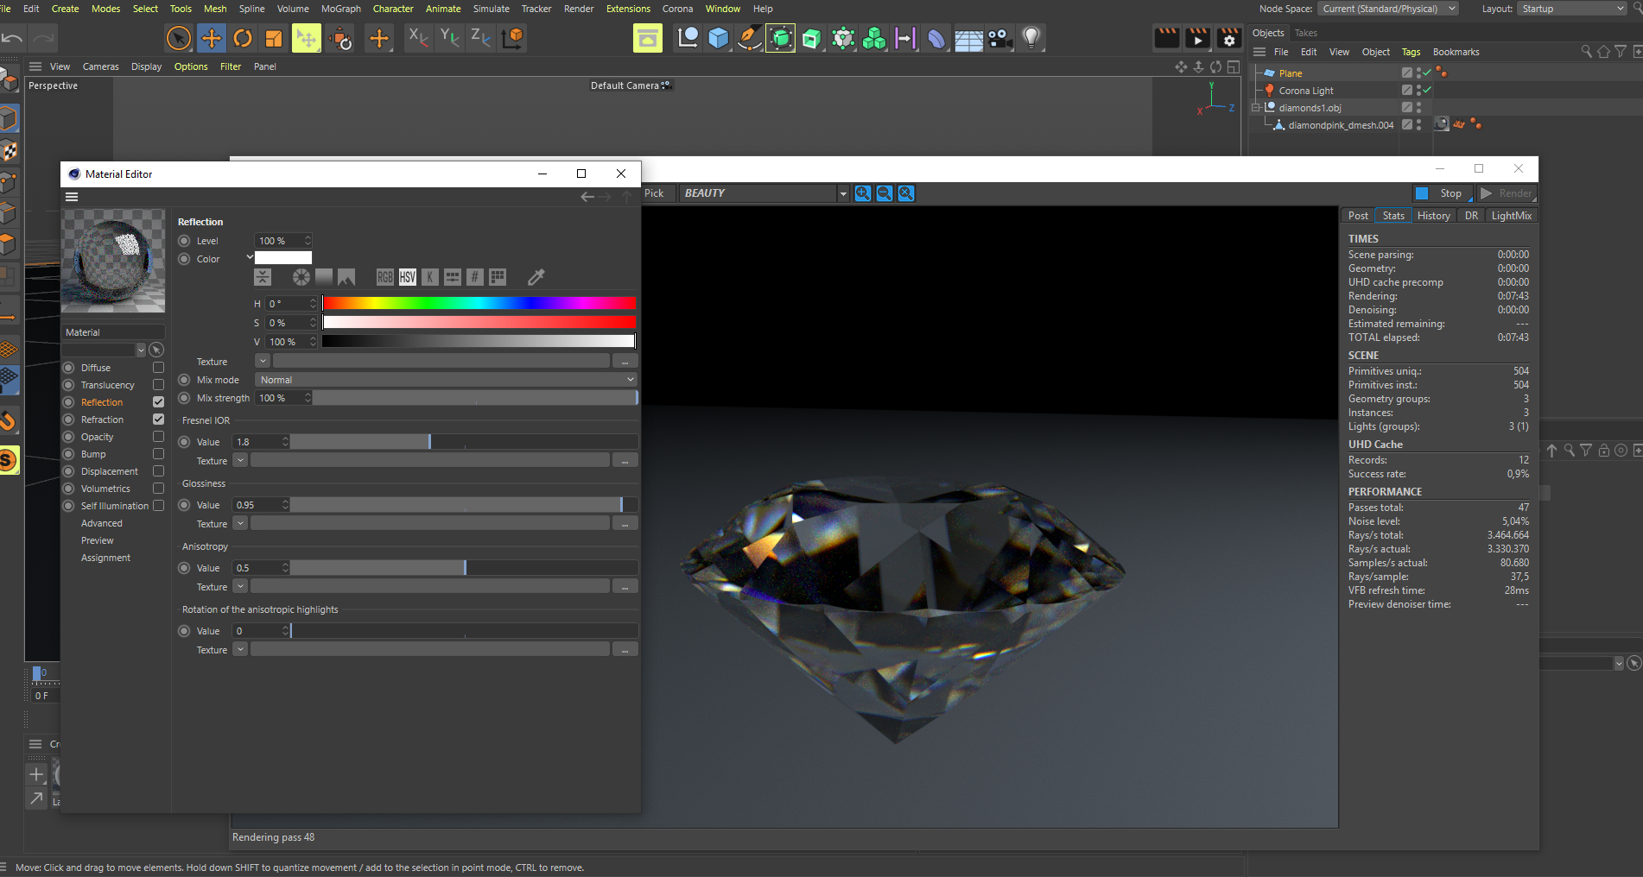Adjust the Hue rainbow slider
The height and width of the screenshot is (877, 1643).
[x=479, y=303]
